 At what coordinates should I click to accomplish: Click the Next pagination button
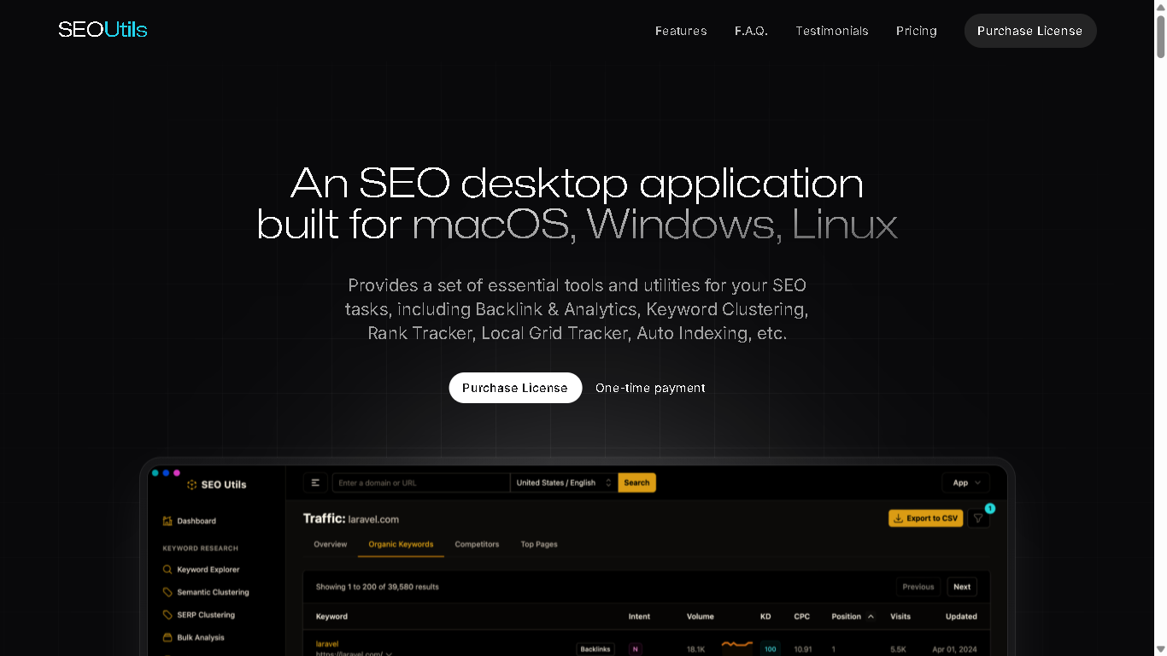pyautogui.click(x=962, y=587)
